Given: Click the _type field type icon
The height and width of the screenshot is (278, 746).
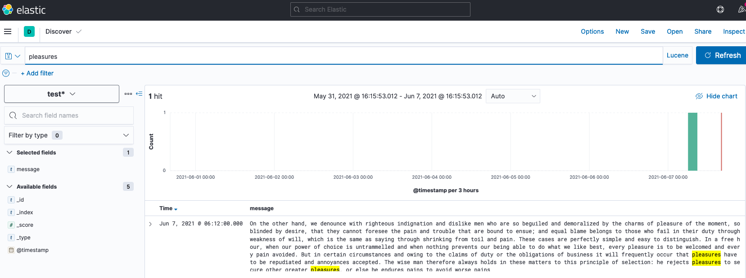Looking at the screenshot, I should (x=11, y=238).
